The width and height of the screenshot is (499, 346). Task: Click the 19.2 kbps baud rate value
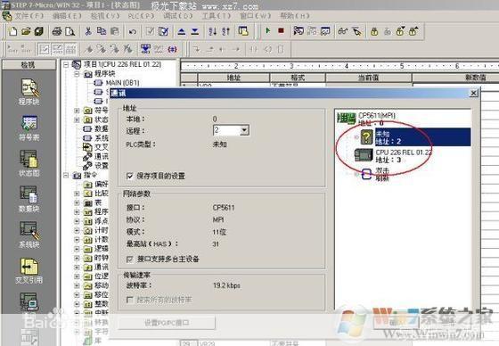point(226,285)
